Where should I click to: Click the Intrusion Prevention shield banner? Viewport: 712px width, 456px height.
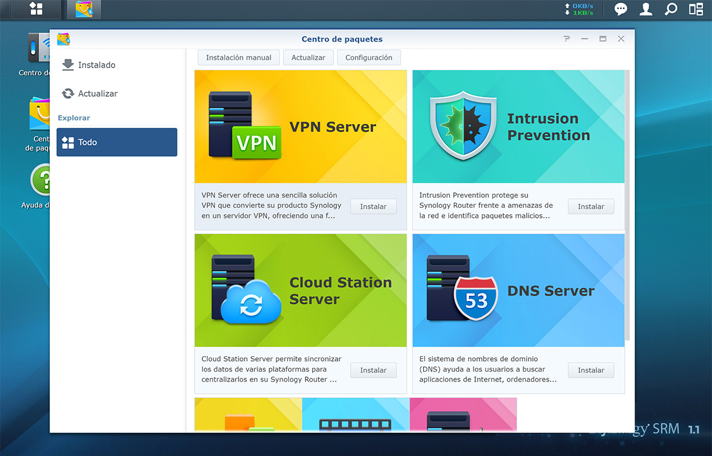519,126
